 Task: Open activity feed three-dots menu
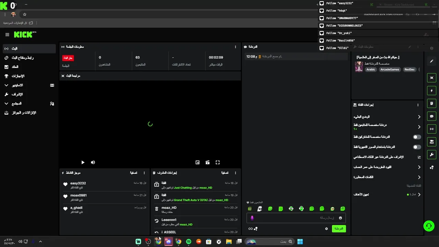(x=144, y=173)
